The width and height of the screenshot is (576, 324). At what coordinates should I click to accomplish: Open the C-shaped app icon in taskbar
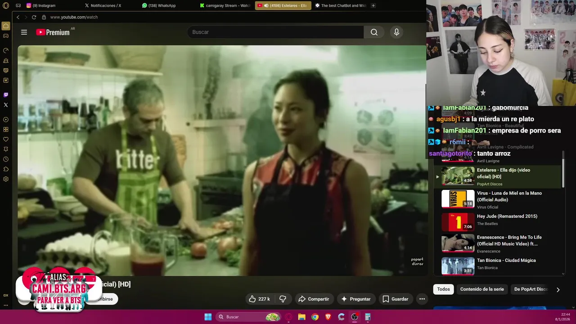click(341, 317)
